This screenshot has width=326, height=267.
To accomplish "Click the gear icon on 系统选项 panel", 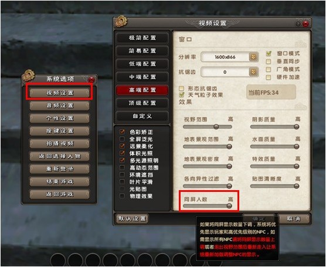I will [29, 76].
